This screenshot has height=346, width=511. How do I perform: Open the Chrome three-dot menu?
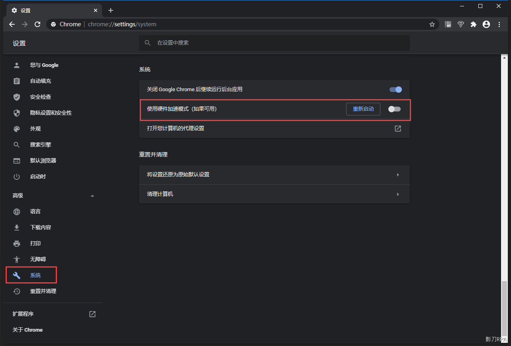pyautogui.click(x=499, y=24)
